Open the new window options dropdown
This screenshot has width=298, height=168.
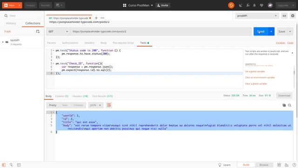click(x=60, y=5)
